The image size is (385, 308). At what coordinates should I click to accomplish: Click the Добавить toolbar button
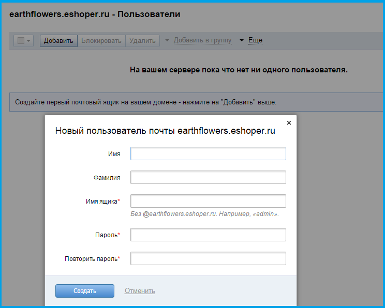coord(58,40)
